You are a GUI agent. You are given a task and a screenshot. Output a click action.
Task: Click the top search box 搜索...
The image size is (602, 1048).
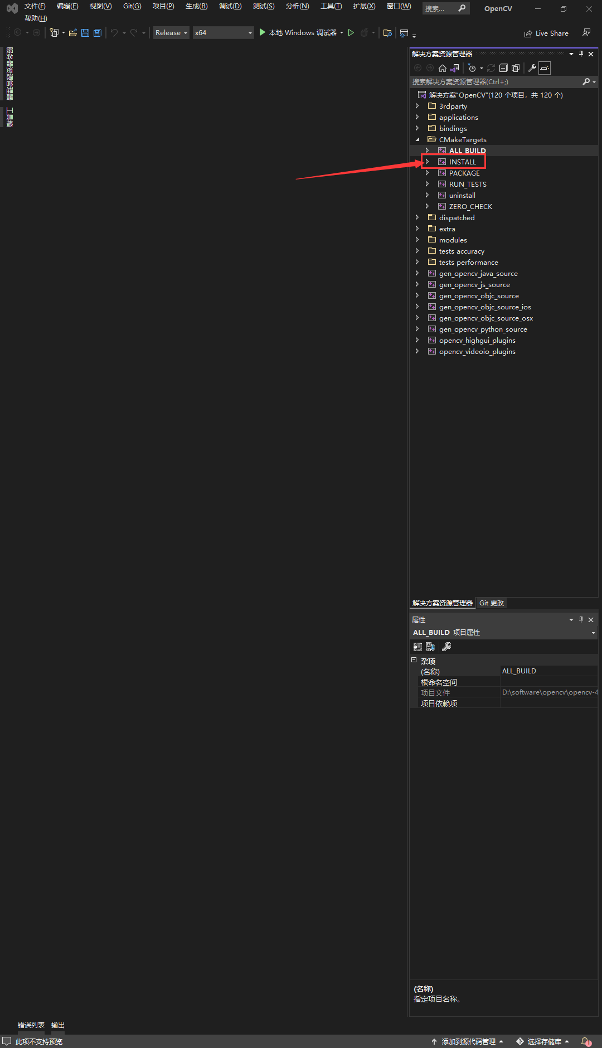tap(445, 8)
